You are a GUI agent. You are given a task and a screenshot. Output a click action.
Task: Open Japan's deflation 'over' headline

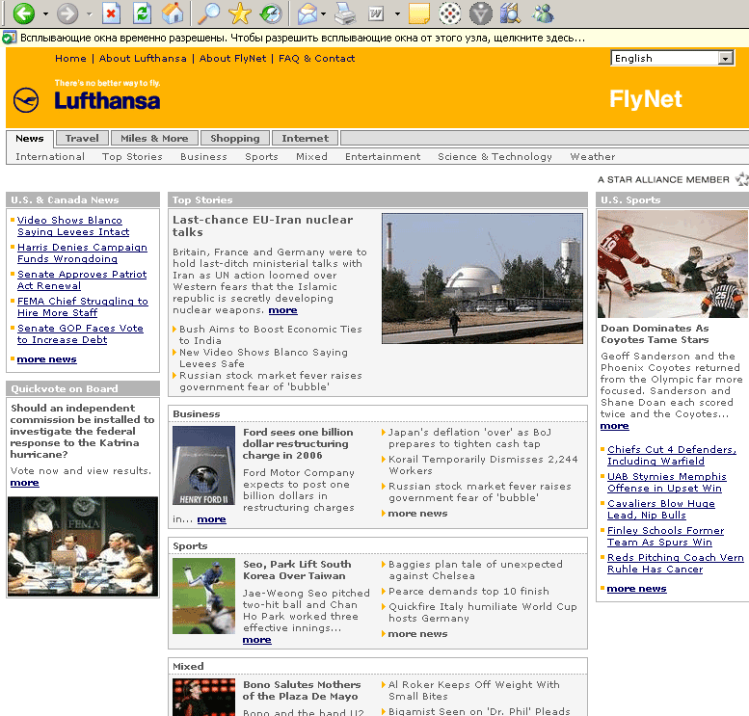469,438
